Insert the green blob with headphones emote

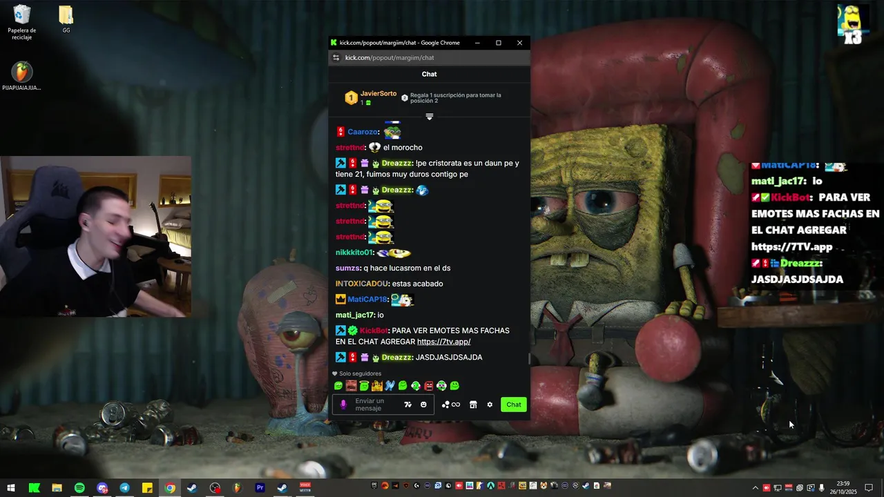pyautogui.click(x=441, y=386)
